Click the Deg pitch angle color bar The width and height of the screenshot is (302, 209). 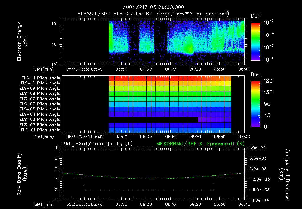255,104
